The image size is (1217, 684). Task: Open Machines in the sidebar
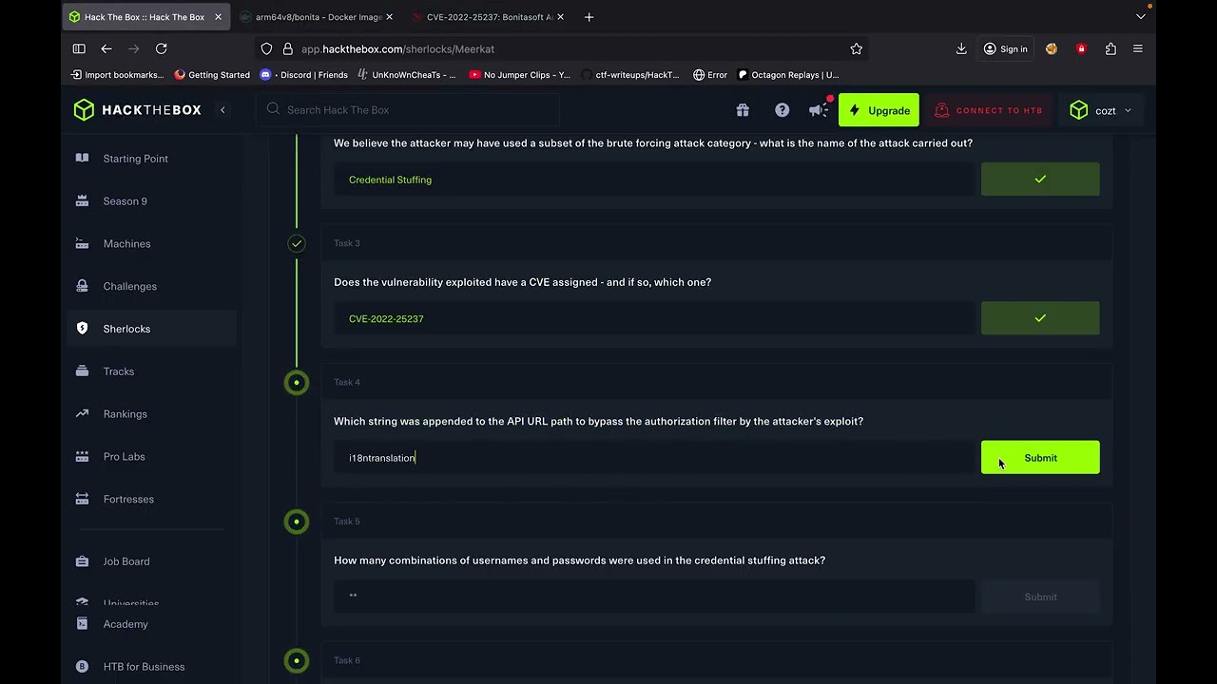coord(126,244)
